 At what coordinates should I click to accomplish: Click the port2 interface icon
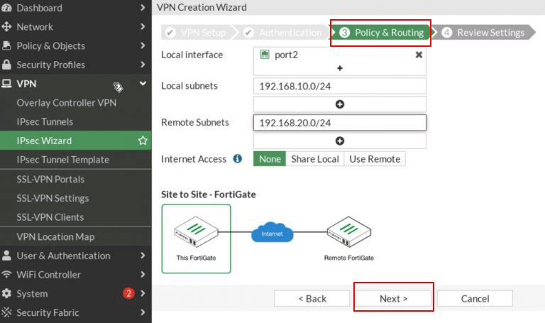pyautogui.click(x=265, y=54)
